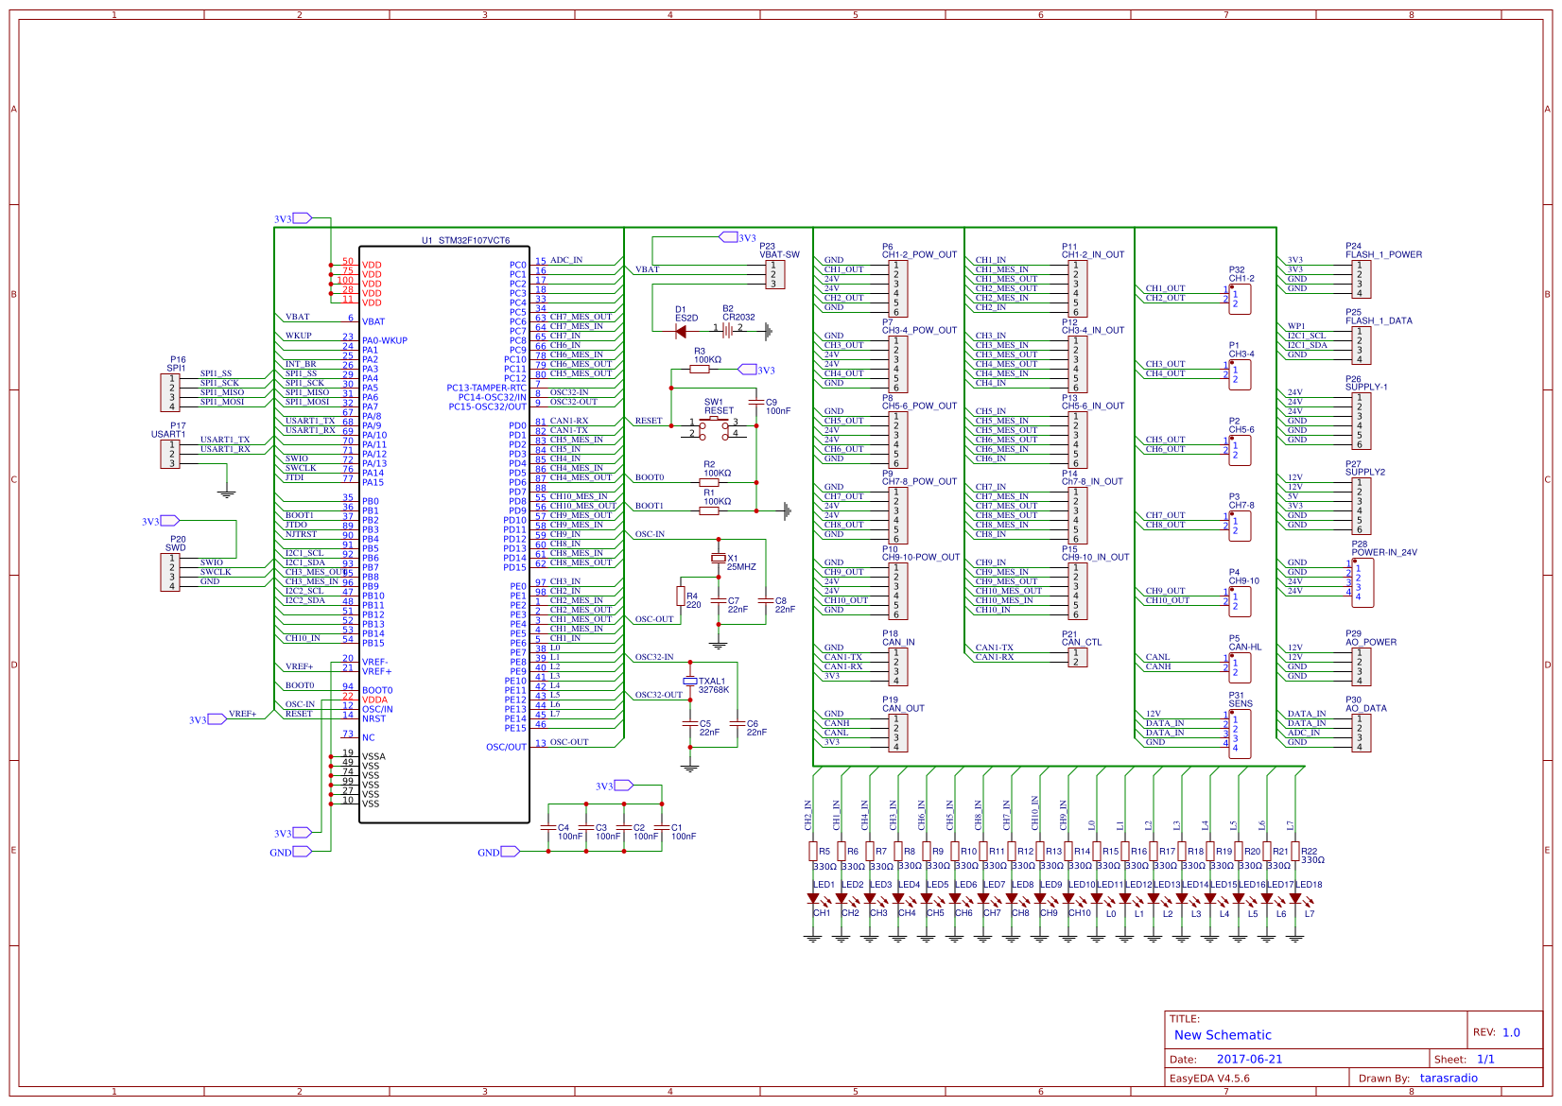Click the "New Schematic" title text
The width and height of the screenshot is (1562, 1106).
(1223, 1035)
